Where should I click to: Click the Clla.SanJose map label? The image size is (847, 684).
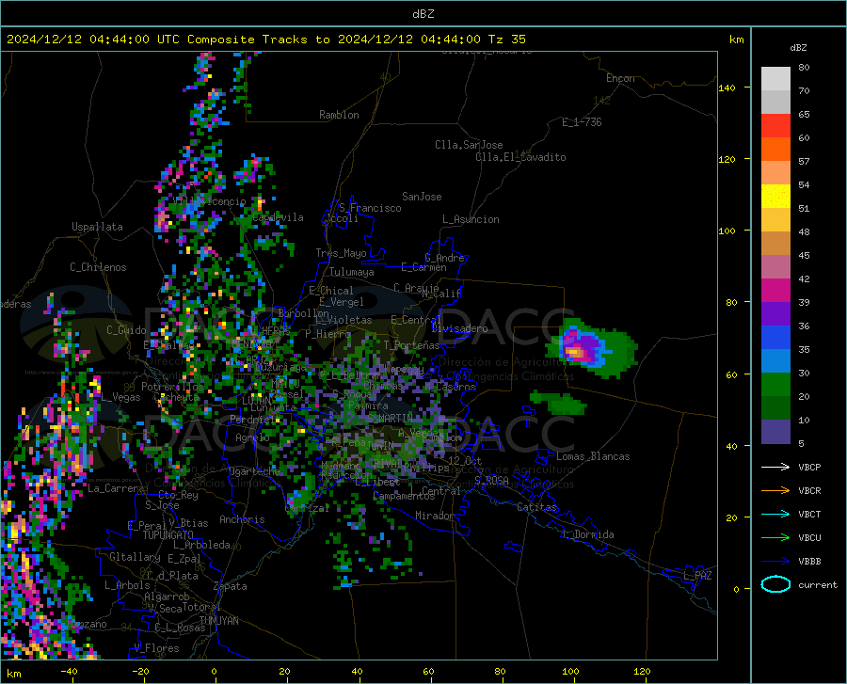click(469, 145)
